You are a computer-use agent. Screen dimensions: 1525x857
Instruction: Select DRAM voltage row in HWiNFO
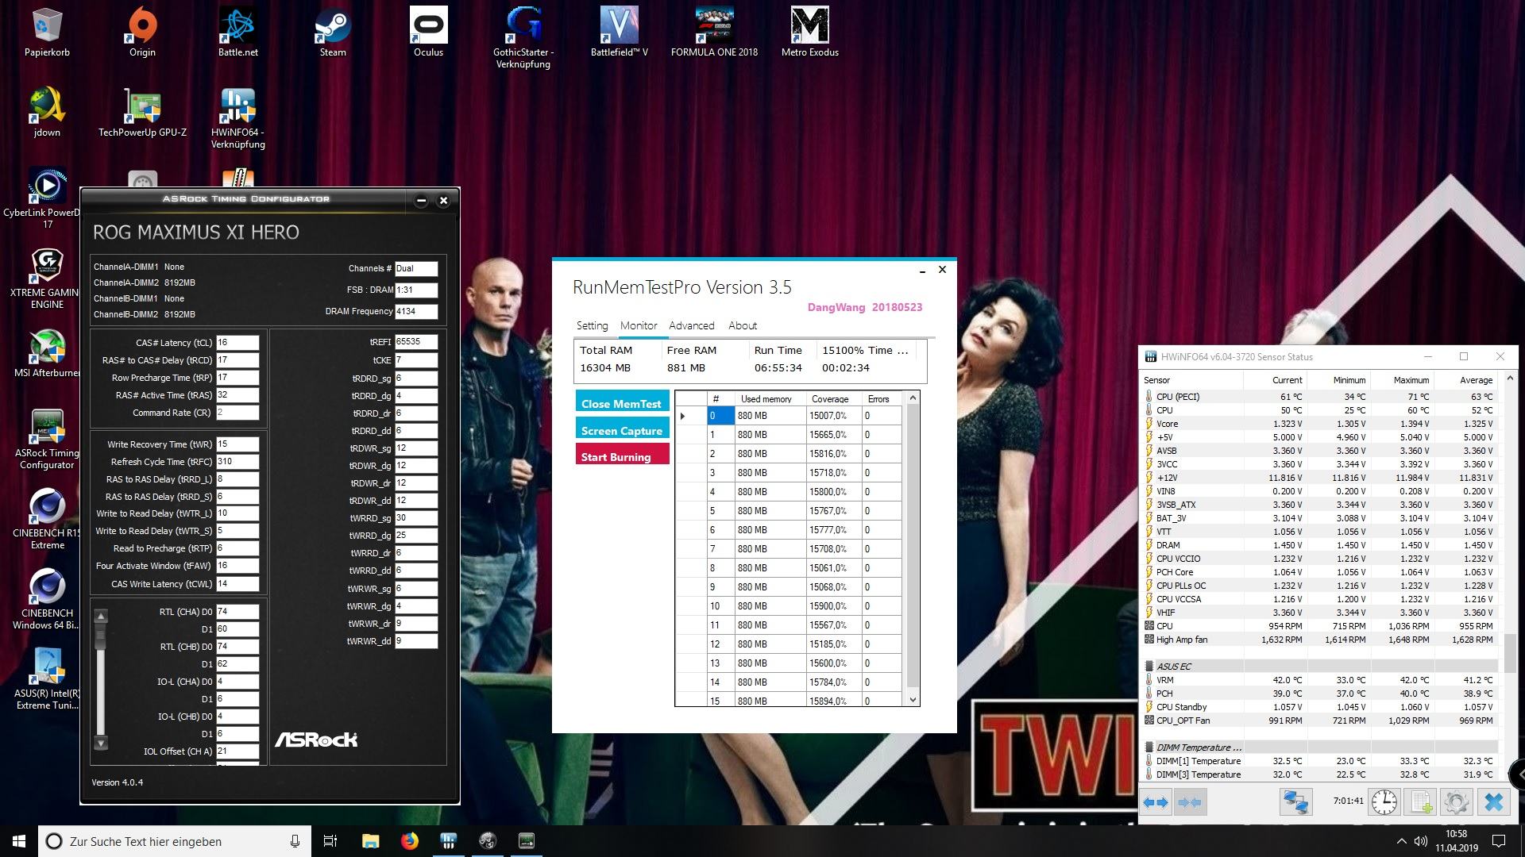[1319, 545]
